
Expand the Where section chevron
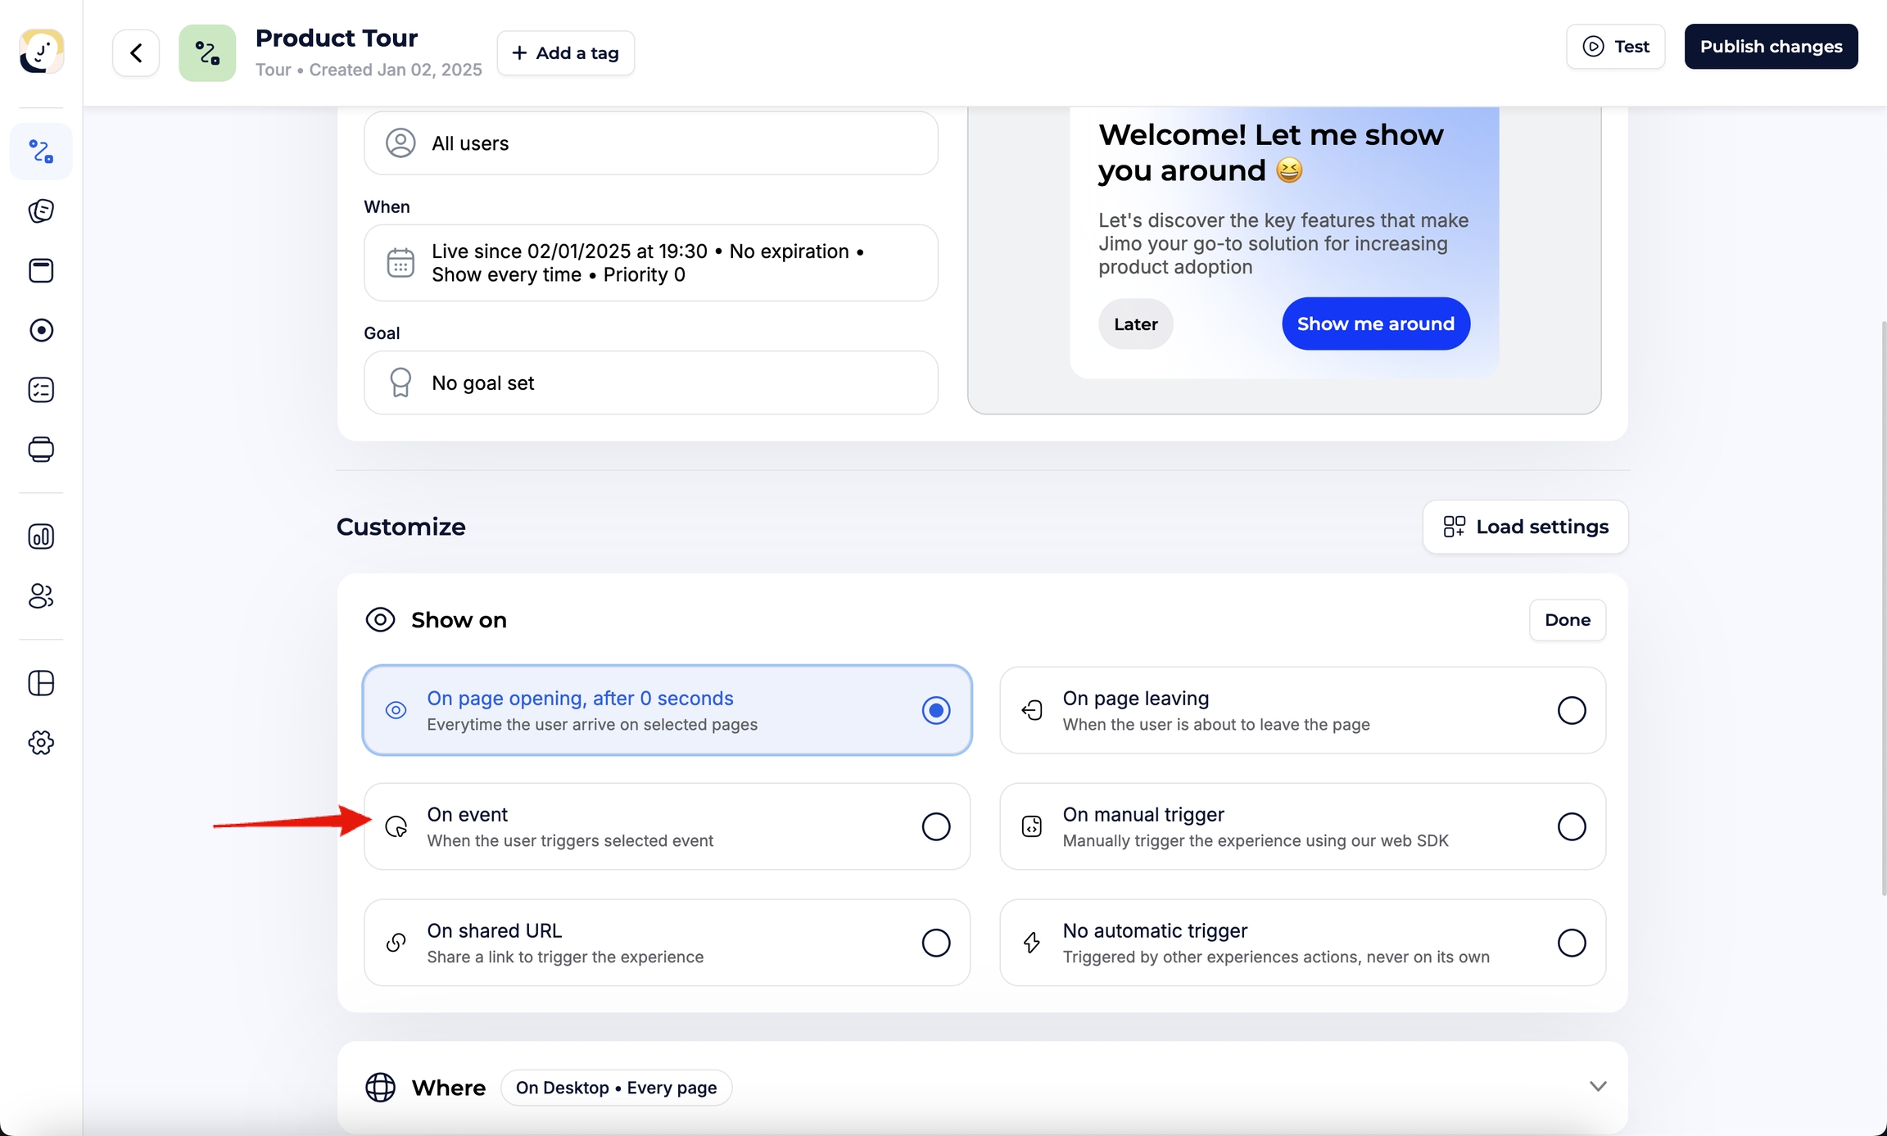1597,1087
